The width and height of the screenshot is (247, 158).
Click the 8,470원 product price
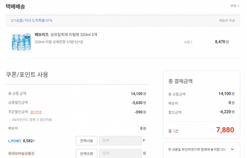point(222,42)
